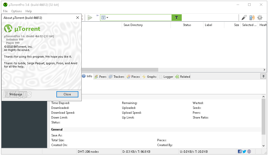Viewport: 268px width, 155px height.
Task: Open the Facebook icon in status bar
Action: 240,151
